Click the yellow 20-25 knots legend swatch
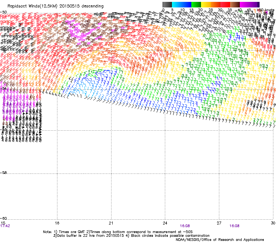The height and width of the screenshot is (242, 276). coord(206,4)
